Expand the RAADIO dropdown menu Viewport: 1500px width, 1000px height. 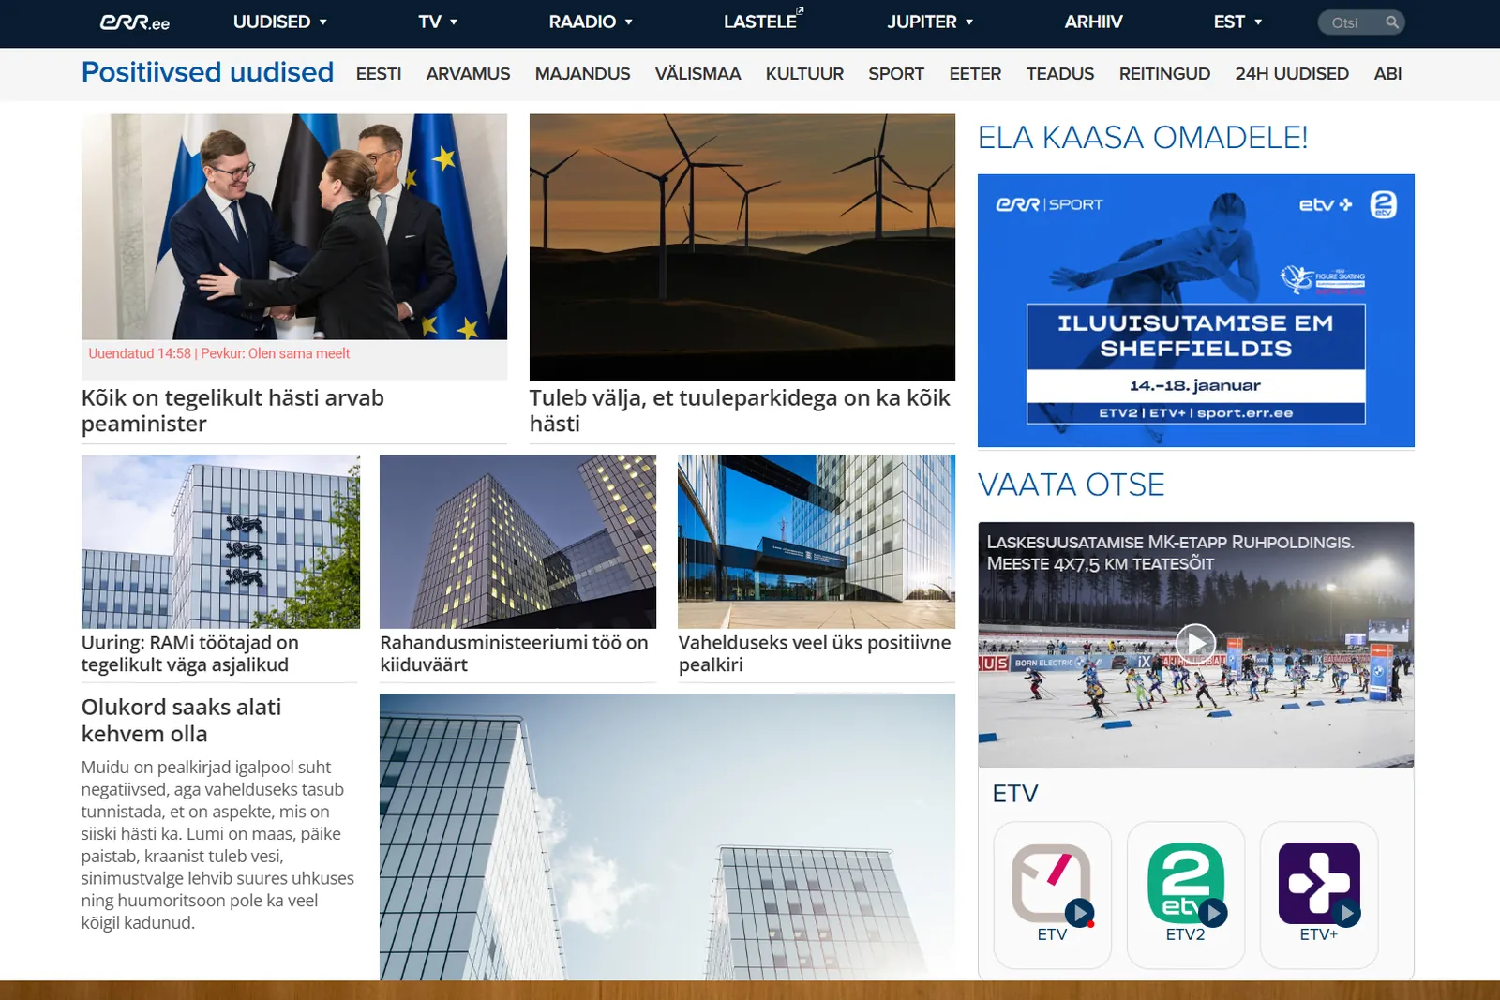(x=591, y=22)
